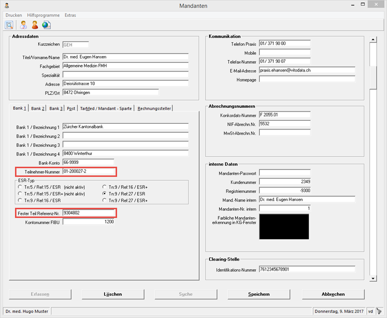The width and height of the screenshot is (387, 318).
Task: Click the Erfassen button
Action: pos(40,294)
